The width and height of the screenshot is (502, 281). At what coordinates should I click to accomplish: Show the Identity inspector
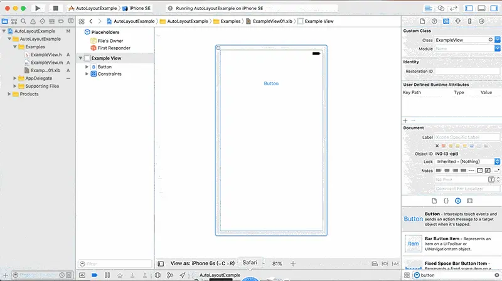(x=446, y=21)
